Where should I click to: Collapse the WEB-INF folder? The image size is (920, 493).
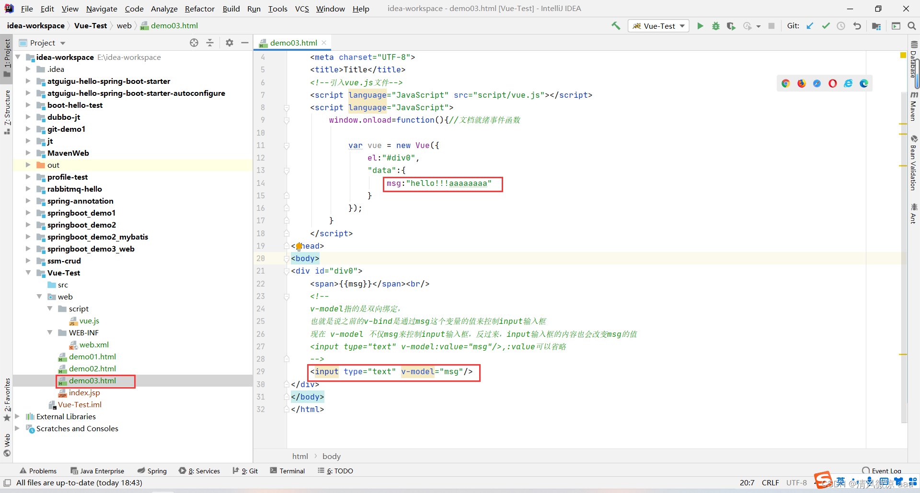[50, 332]
